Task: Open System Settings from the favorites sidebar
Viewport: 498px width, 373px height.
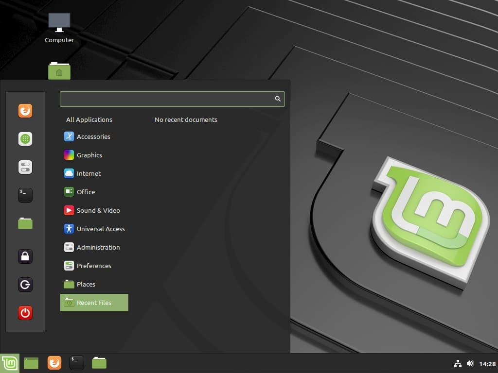Action: click(25, 167)
